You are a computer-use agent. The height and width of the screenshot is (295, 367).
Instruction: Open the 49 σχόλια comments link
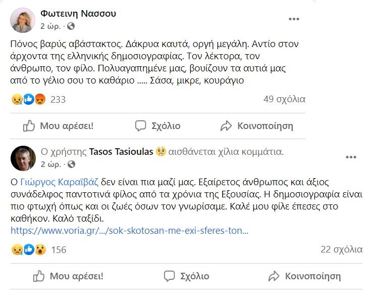[x=284, y=99]
